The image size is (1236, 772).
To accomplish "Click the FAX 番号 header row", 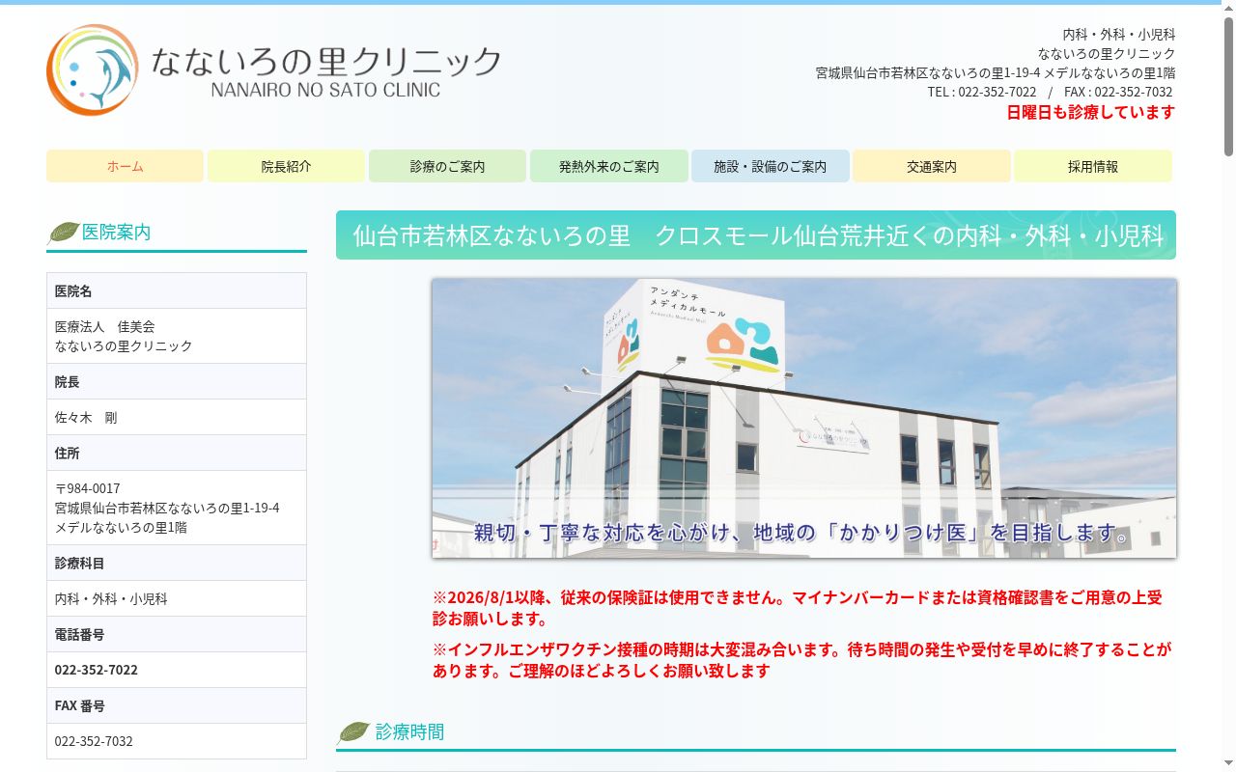I will point(177,705).
